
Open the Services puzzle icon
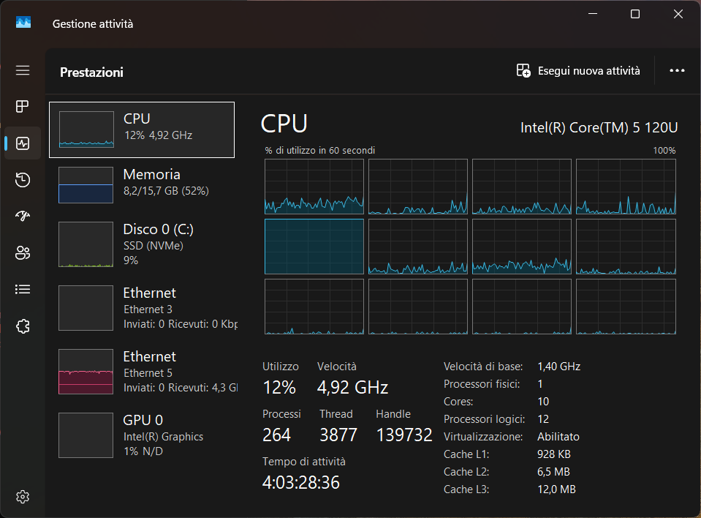[23, 326]
